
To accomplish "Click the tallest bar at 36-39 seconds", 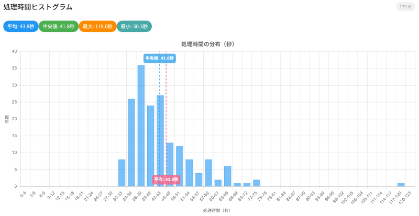I will (x=141, y=126).
